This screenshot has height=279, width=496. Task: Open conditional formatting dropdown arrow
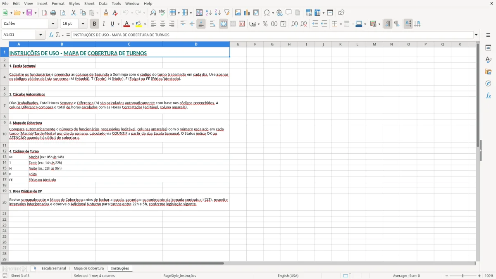click(x=379, y=24)
